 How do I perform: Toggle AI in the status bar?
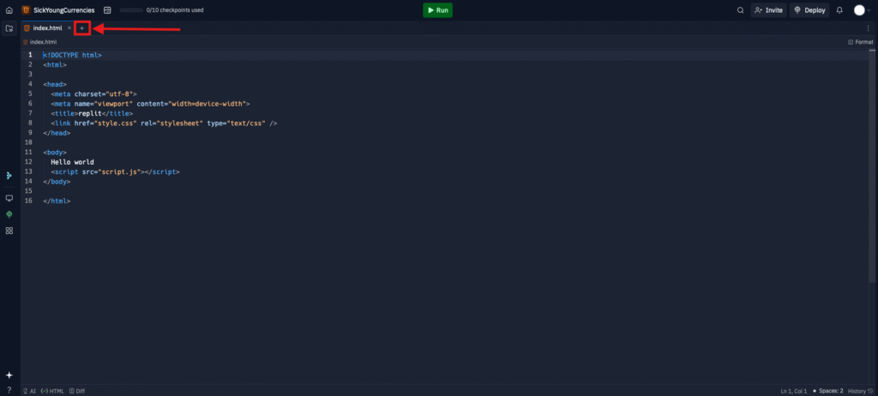click(29, 391)
